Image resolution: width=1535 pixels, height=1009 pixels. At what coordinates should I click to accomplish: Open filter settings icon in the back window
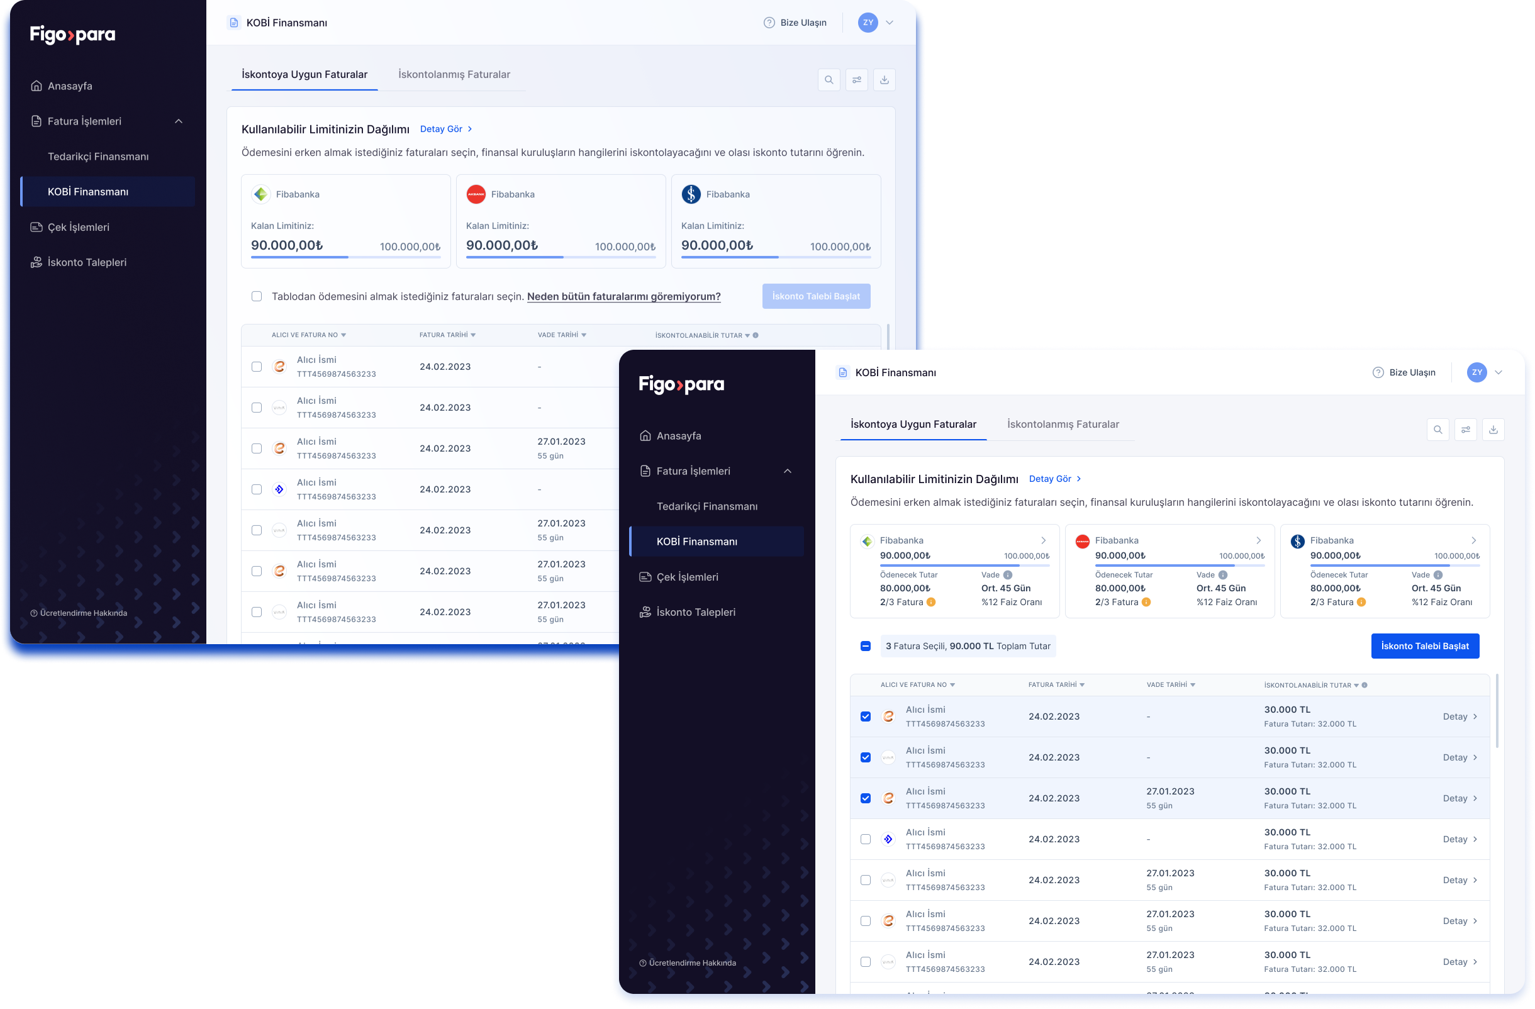[856, 80]
